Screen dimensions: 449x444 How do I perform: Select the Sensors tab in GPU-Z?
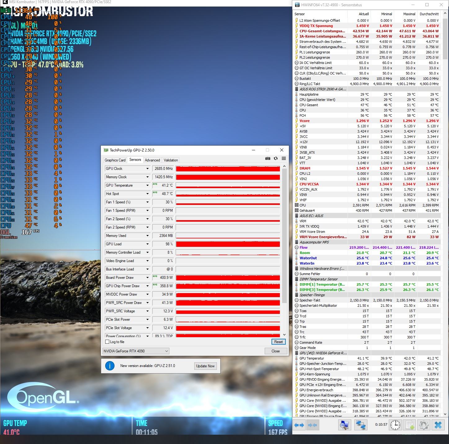tap(135, 160)
